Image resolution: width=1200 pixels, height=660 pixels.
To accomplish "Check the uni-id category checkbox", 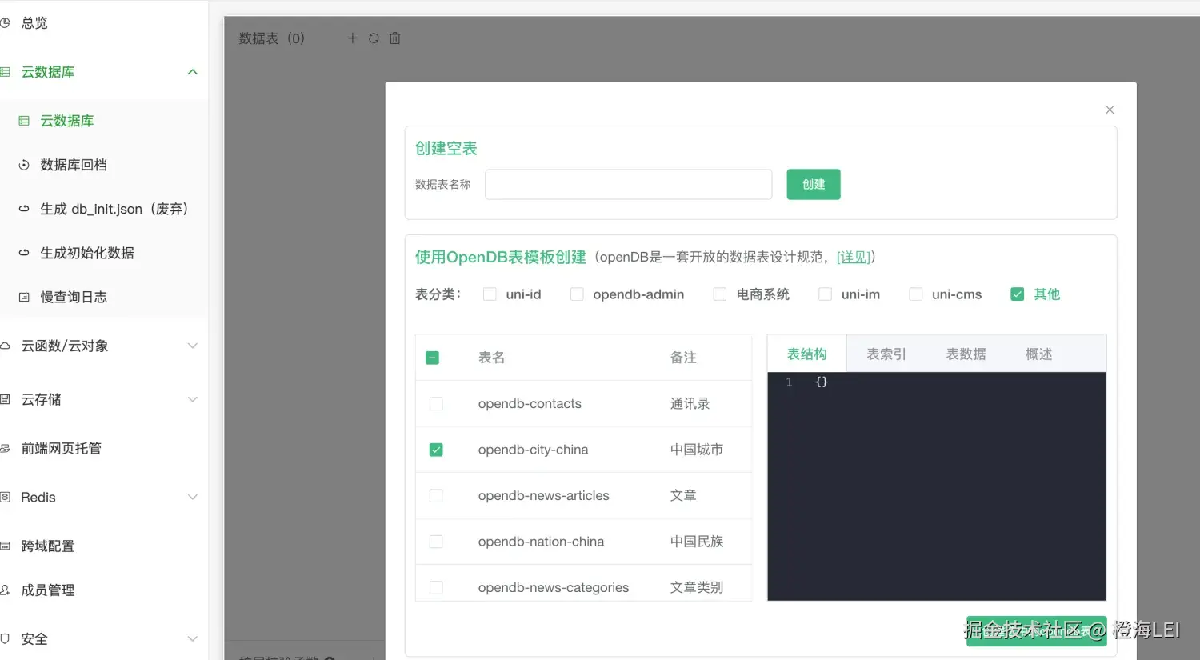I will [490, 294].
